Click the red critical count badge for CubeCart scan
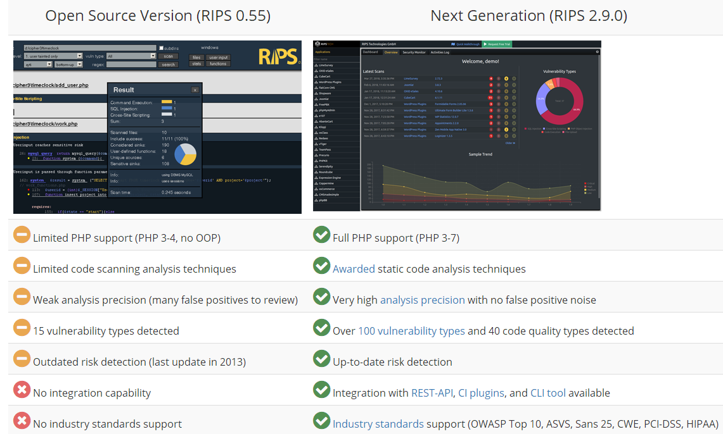This screenshot has height=434, width=723. 490,97
